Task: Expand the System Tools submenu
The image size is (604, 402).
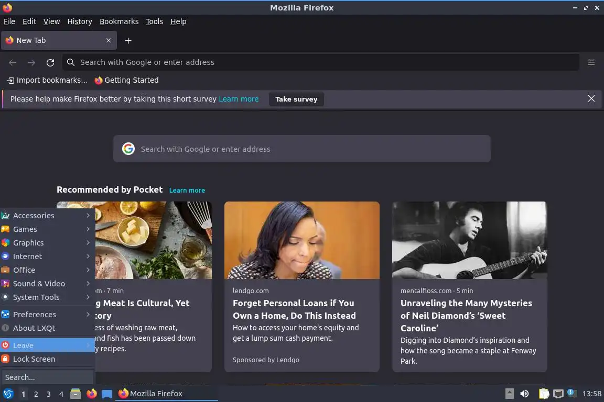Action: click(47, 297)
